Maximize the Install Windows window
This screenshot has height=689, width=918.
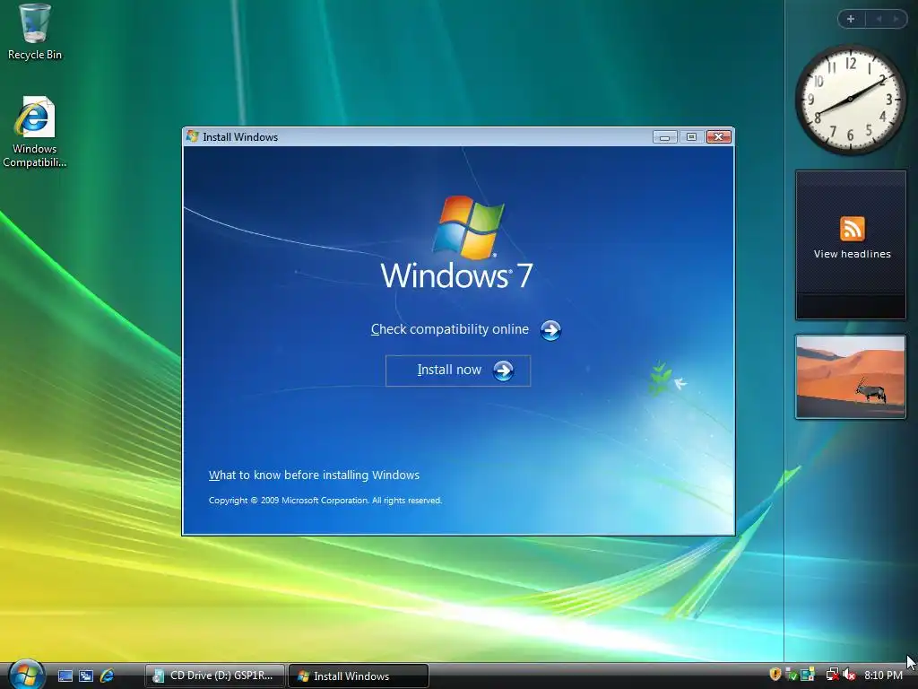coord(691,136)
